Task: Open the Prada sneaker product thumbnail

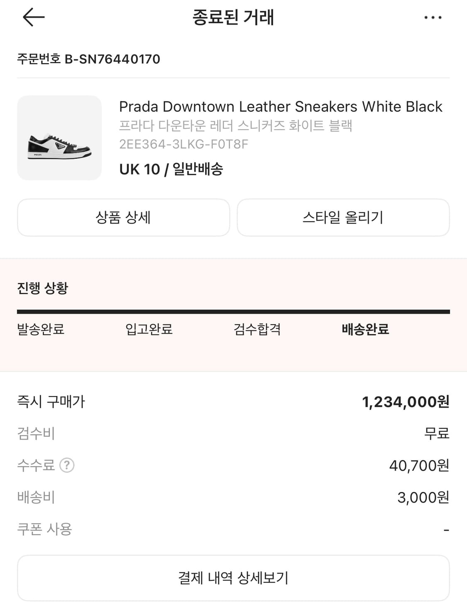Action: click(x=59, y=138)
